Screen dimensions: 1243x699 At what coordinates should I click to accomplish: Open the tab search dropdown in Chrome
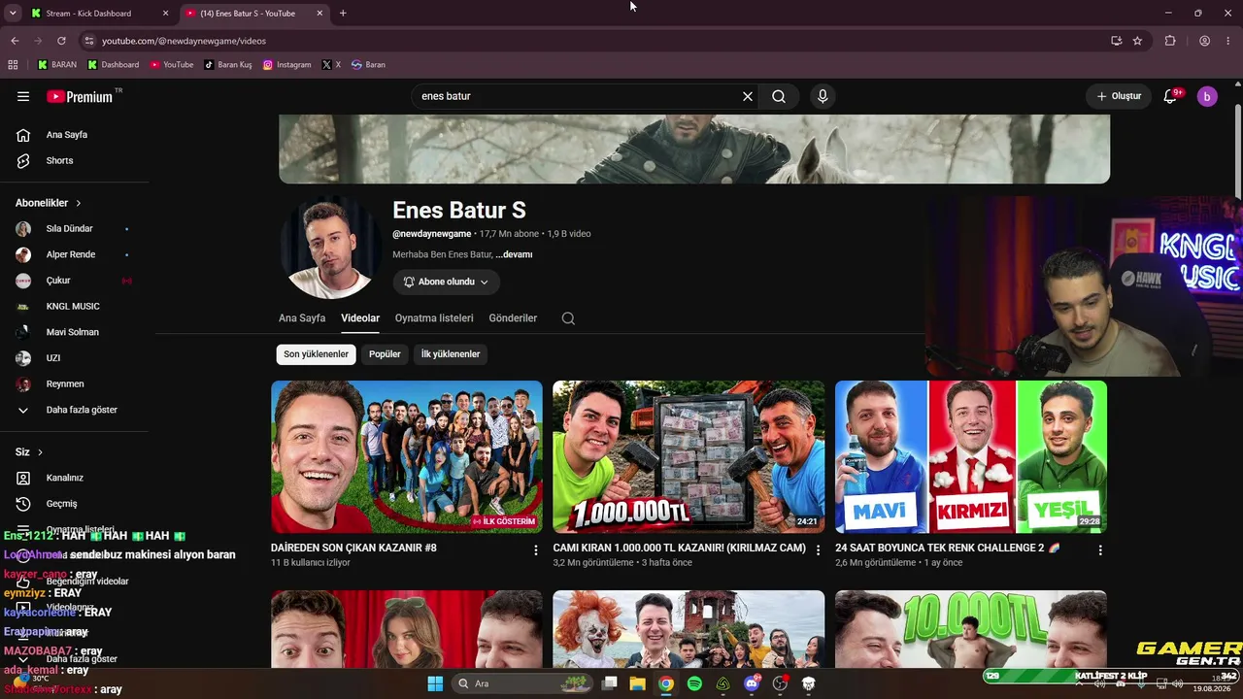pyautogui.click(x=13, y=14)
